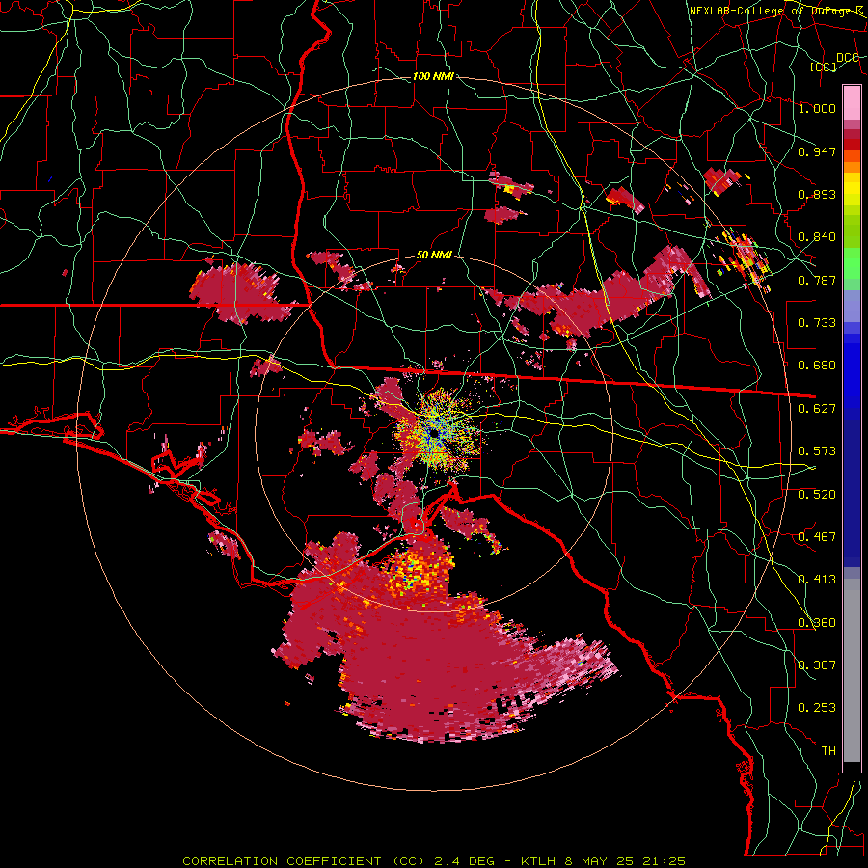Click the 0.253 value on the color scale

817,708
